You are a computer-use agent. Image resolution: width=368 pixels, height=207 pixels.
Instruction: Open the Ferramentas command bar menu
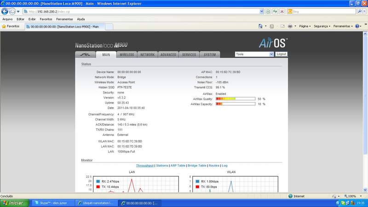343,26
